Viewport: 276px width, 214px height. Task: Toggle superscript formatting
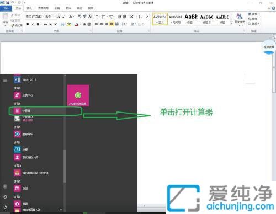(55, 24)
